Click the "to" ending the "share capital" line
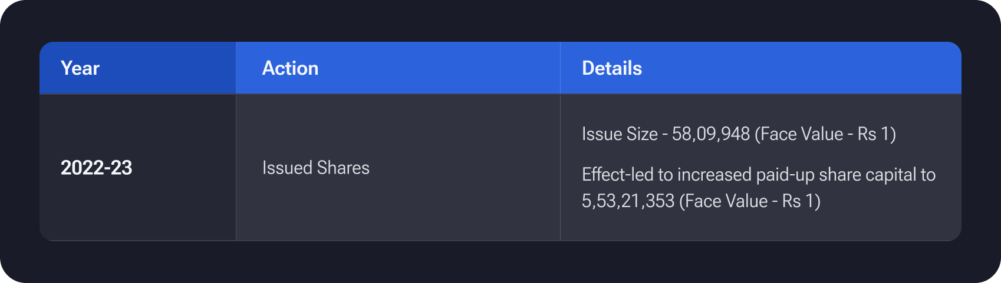This screenshot has height=283, width=1001. click(928, 175)
